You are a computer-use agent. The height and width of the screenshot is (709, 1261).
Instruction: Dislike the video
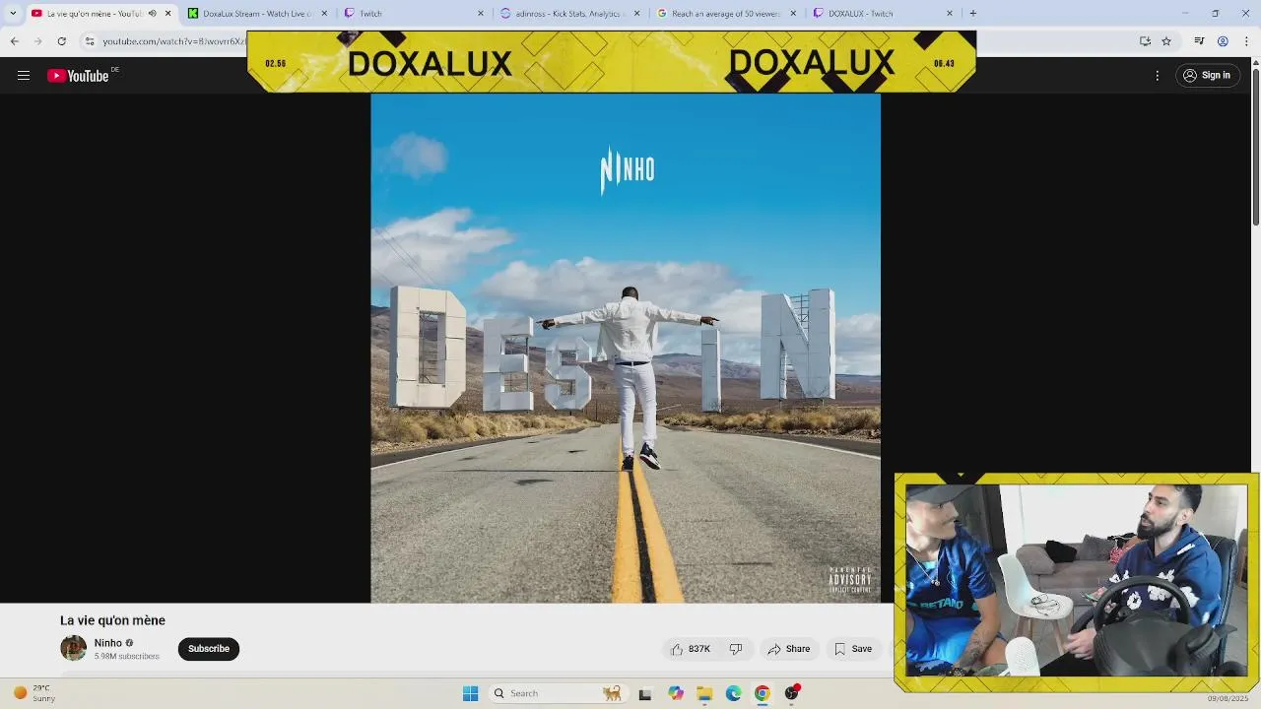pyautogui.click(x=736, y=649)
